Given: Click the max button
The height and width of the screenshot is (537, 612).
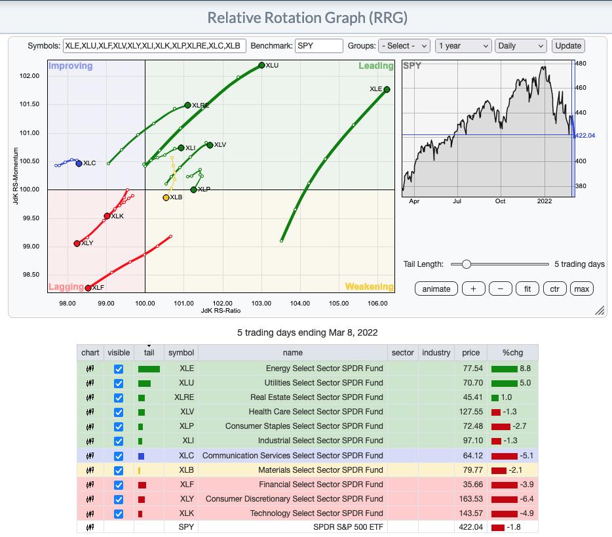Looking at the screenshot, I should click(582, 289).
